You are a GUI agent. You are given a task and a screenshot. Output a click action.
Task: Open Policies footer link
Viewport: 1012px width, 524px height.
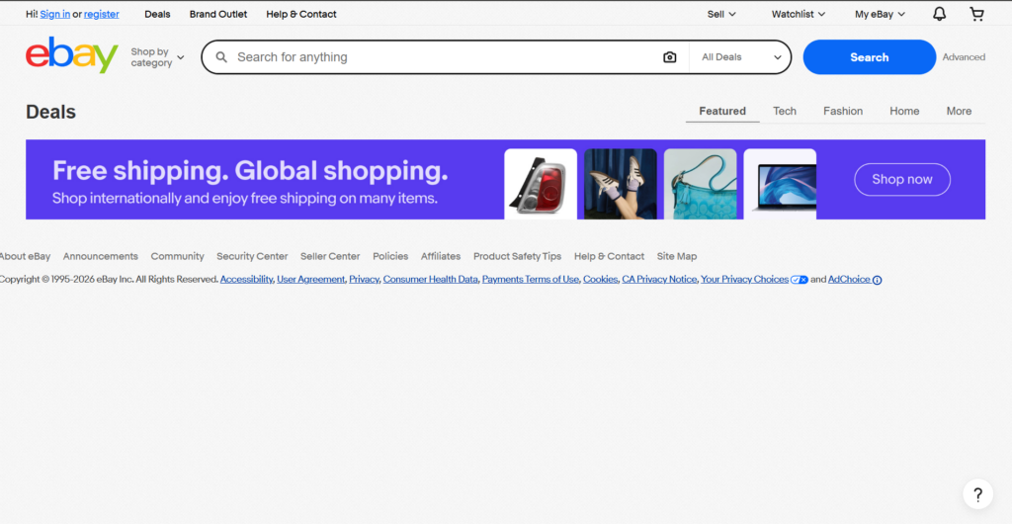(x=390, y=256)
